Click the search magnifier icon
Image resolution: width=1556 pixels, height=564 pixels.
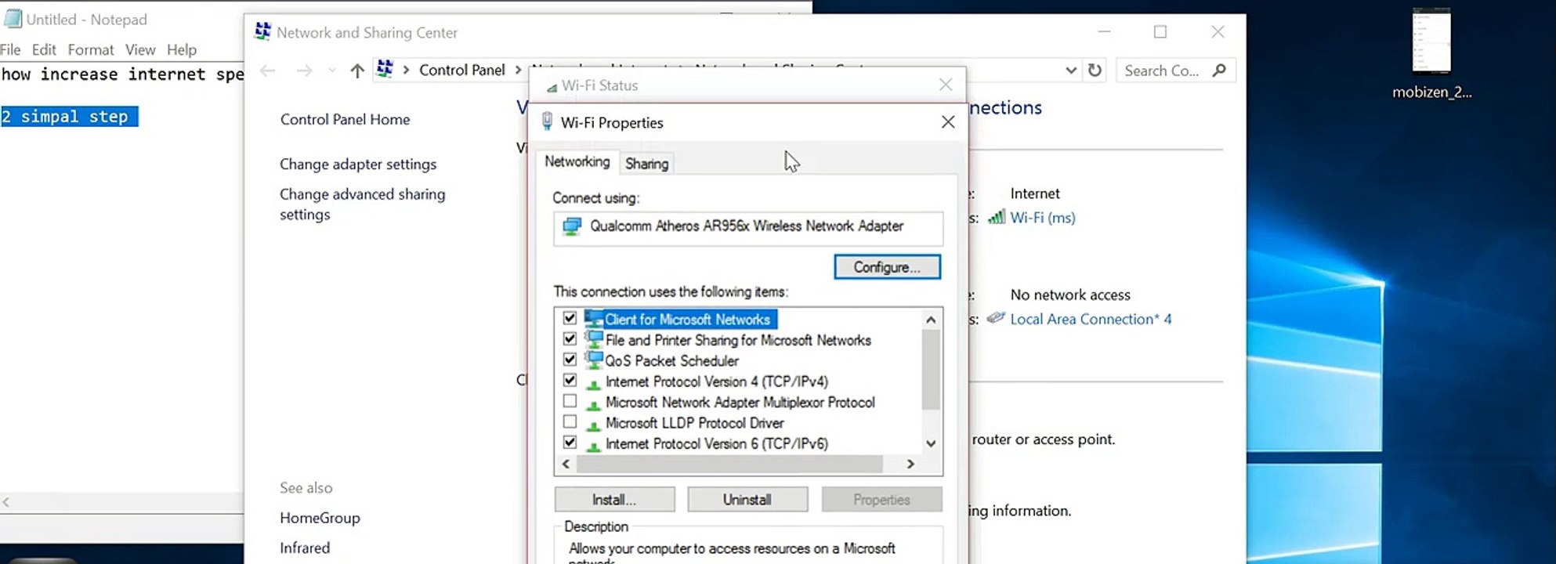(x=1219, y=70)
